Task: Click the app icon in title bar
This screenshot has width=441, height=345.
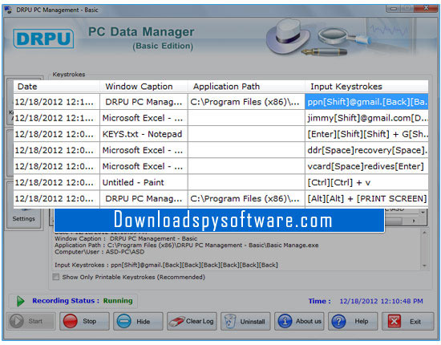Action: coord(8,10)
